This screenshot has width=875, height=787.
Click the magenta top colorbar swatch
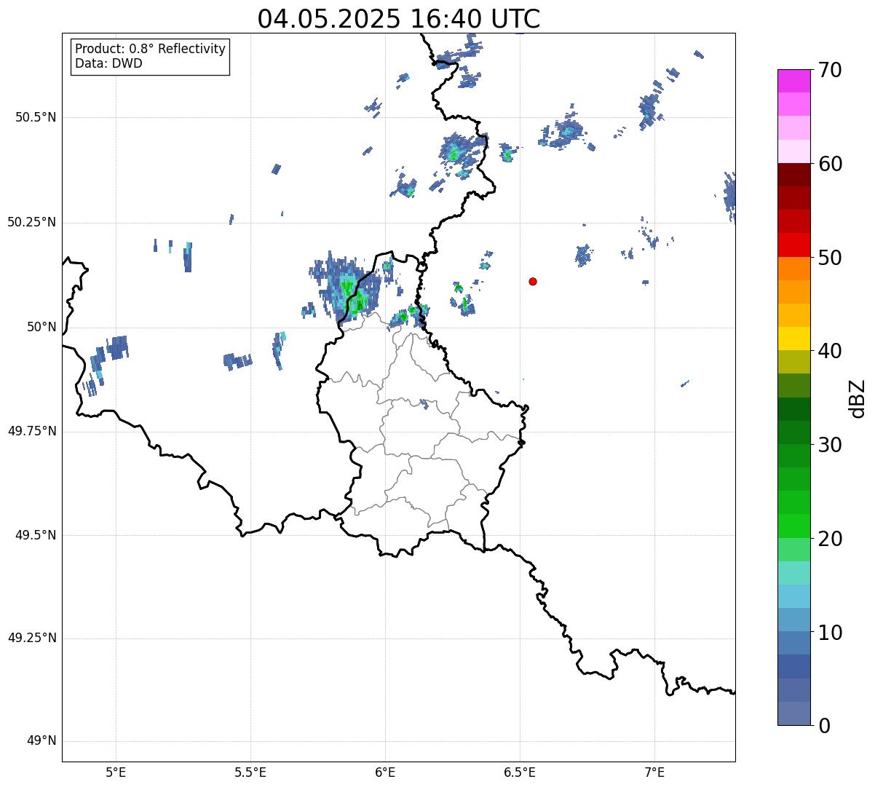[794, 81]
